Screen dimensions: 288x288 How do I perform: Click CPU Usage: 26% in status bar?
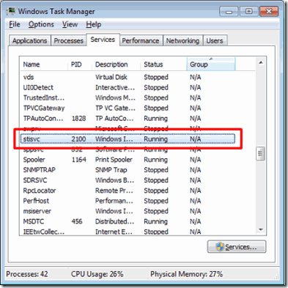(97, 274)
